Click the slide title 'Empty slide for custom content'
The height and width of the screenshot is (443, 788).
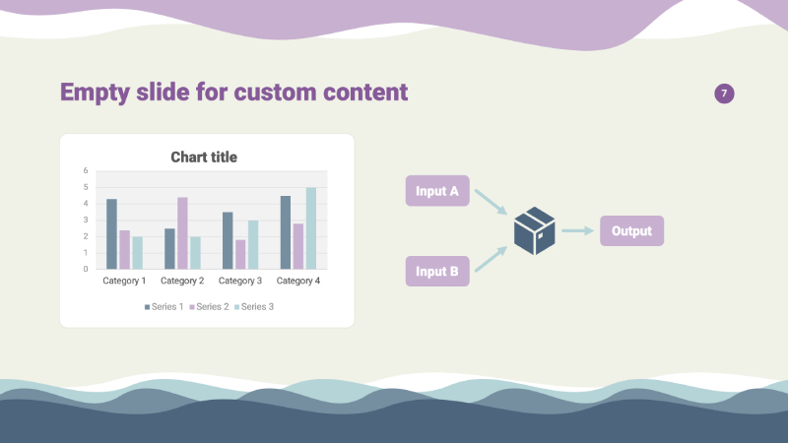tap(234, 93)
